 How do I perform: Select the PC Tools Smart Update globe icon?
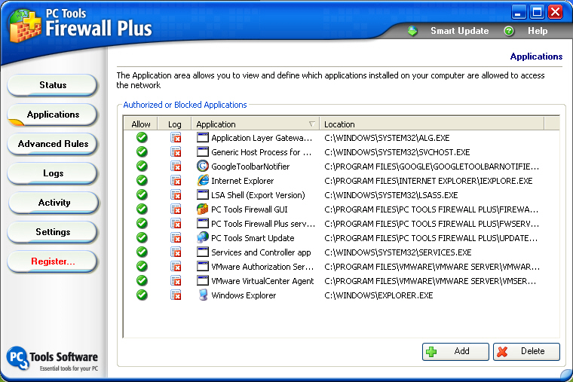pos(203,238)
